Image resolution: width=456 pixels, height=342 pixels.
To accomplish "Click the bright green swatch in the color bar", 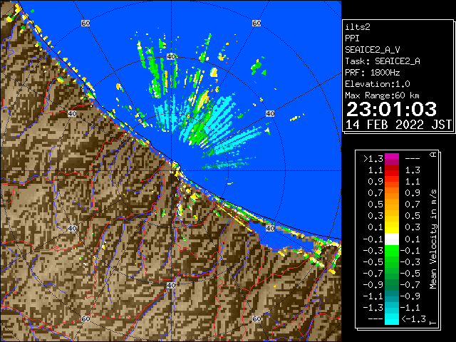I will tap(392, 251).
